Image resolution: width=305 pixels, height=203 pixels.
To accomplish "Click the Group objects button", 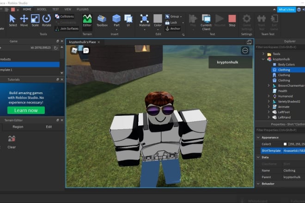I will pos(172,17).
